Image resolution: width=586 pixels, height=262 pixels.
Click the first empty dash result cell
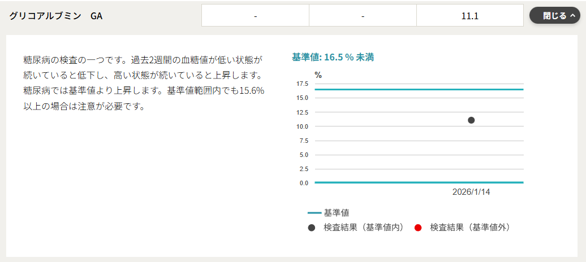[x=255, y=16]
